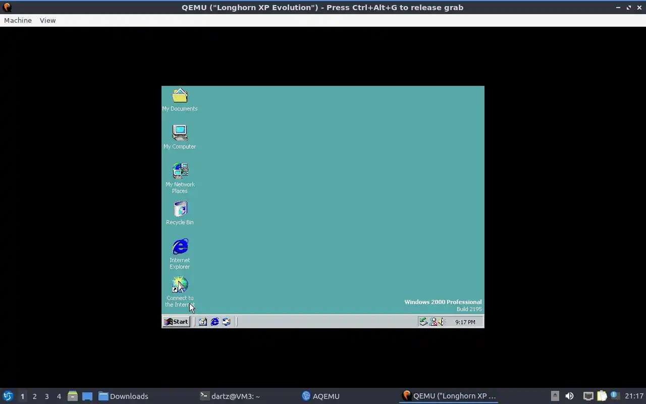
Task: Minimize the QEMU window
Action: (x=618, y=8)
